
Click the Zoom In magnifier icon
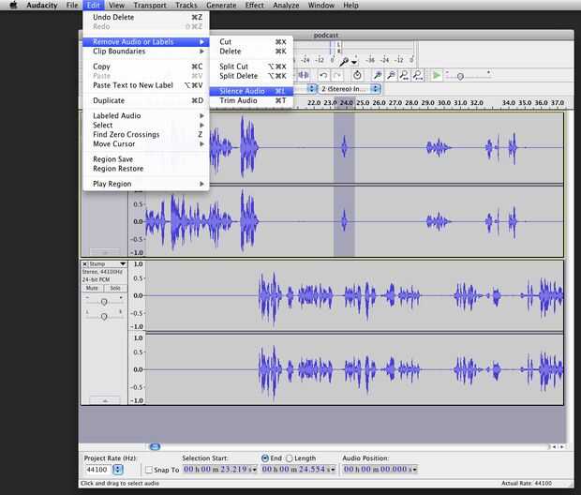(x=377, y=75)
